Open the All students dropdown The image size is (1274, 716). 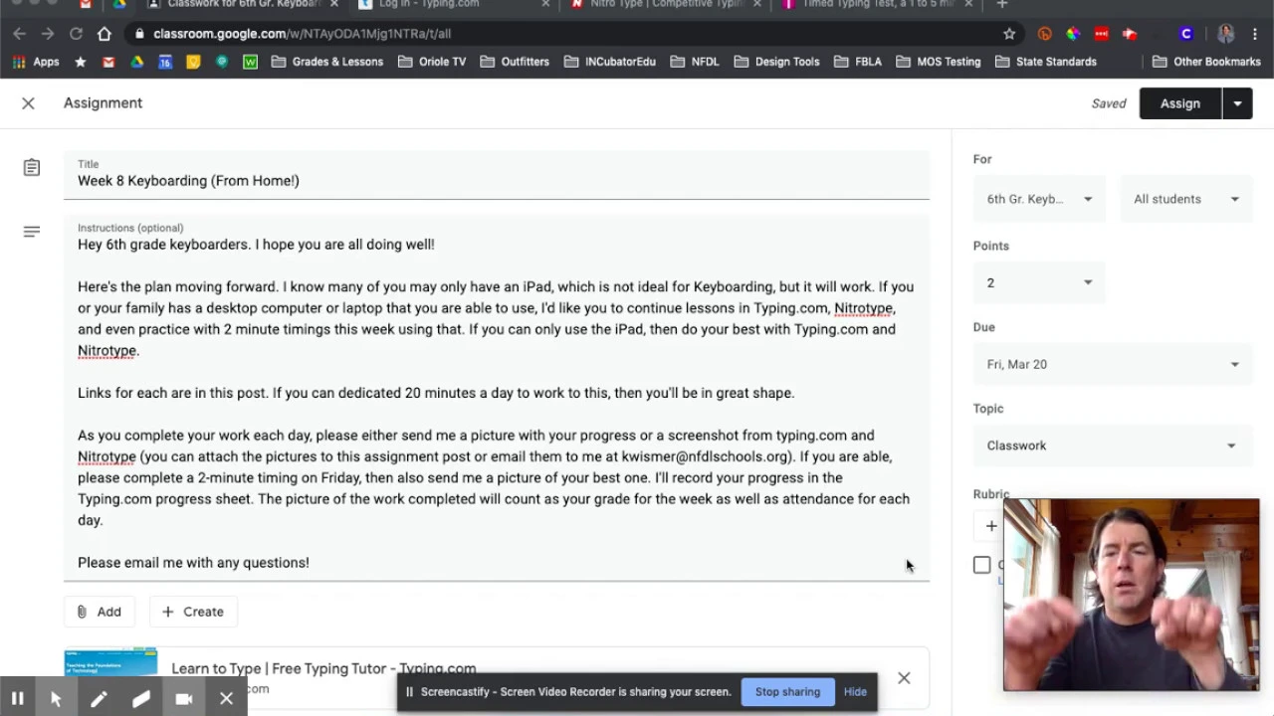pos(1186,199)
